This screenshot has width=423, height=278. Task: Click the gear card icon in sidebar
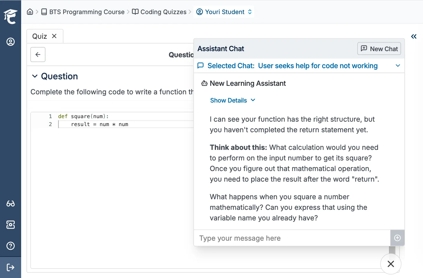(x=11, y=225)
